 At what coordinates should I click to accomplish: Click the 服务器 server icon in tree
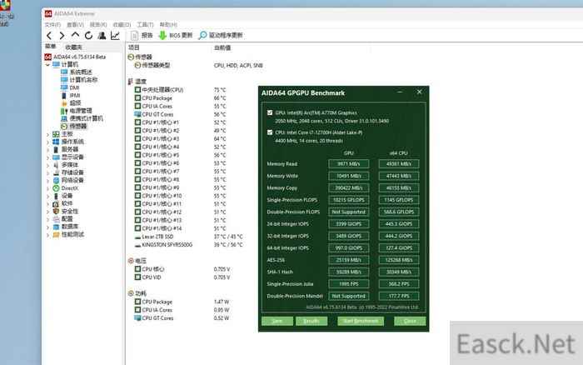pos(56,149)
